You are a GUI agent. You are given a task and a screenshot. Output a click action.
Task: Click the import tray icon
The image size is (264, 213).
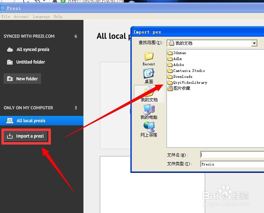coord(10,136)
